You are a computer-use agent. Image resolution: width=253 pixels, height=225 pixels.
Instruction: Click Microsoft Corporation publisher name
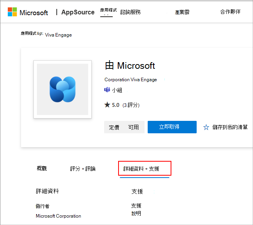[x=58, y=216]
